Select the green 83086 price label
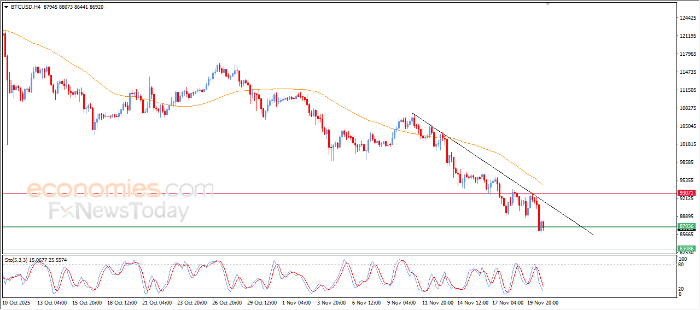Viewport: 700px width, 310px height. pyautogui.click(x=686, y=248)
